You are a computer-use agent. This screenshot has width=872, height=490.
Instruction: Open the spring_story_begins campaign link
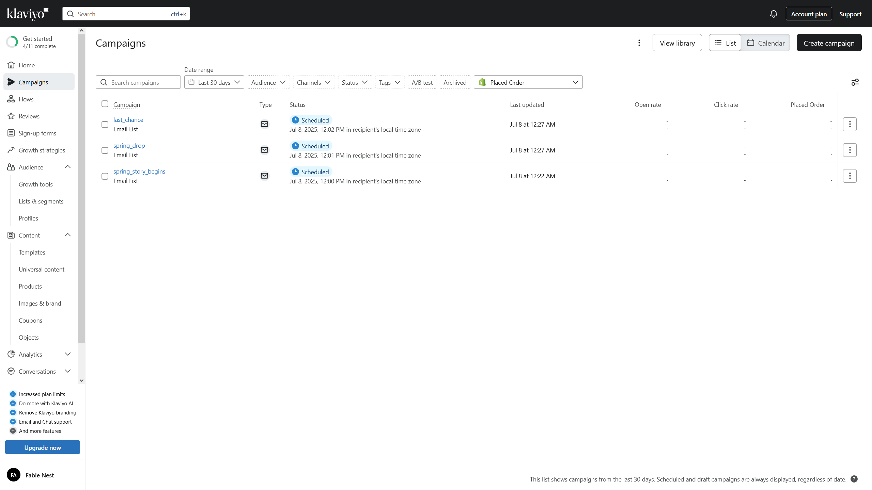[x=139, y=171]
